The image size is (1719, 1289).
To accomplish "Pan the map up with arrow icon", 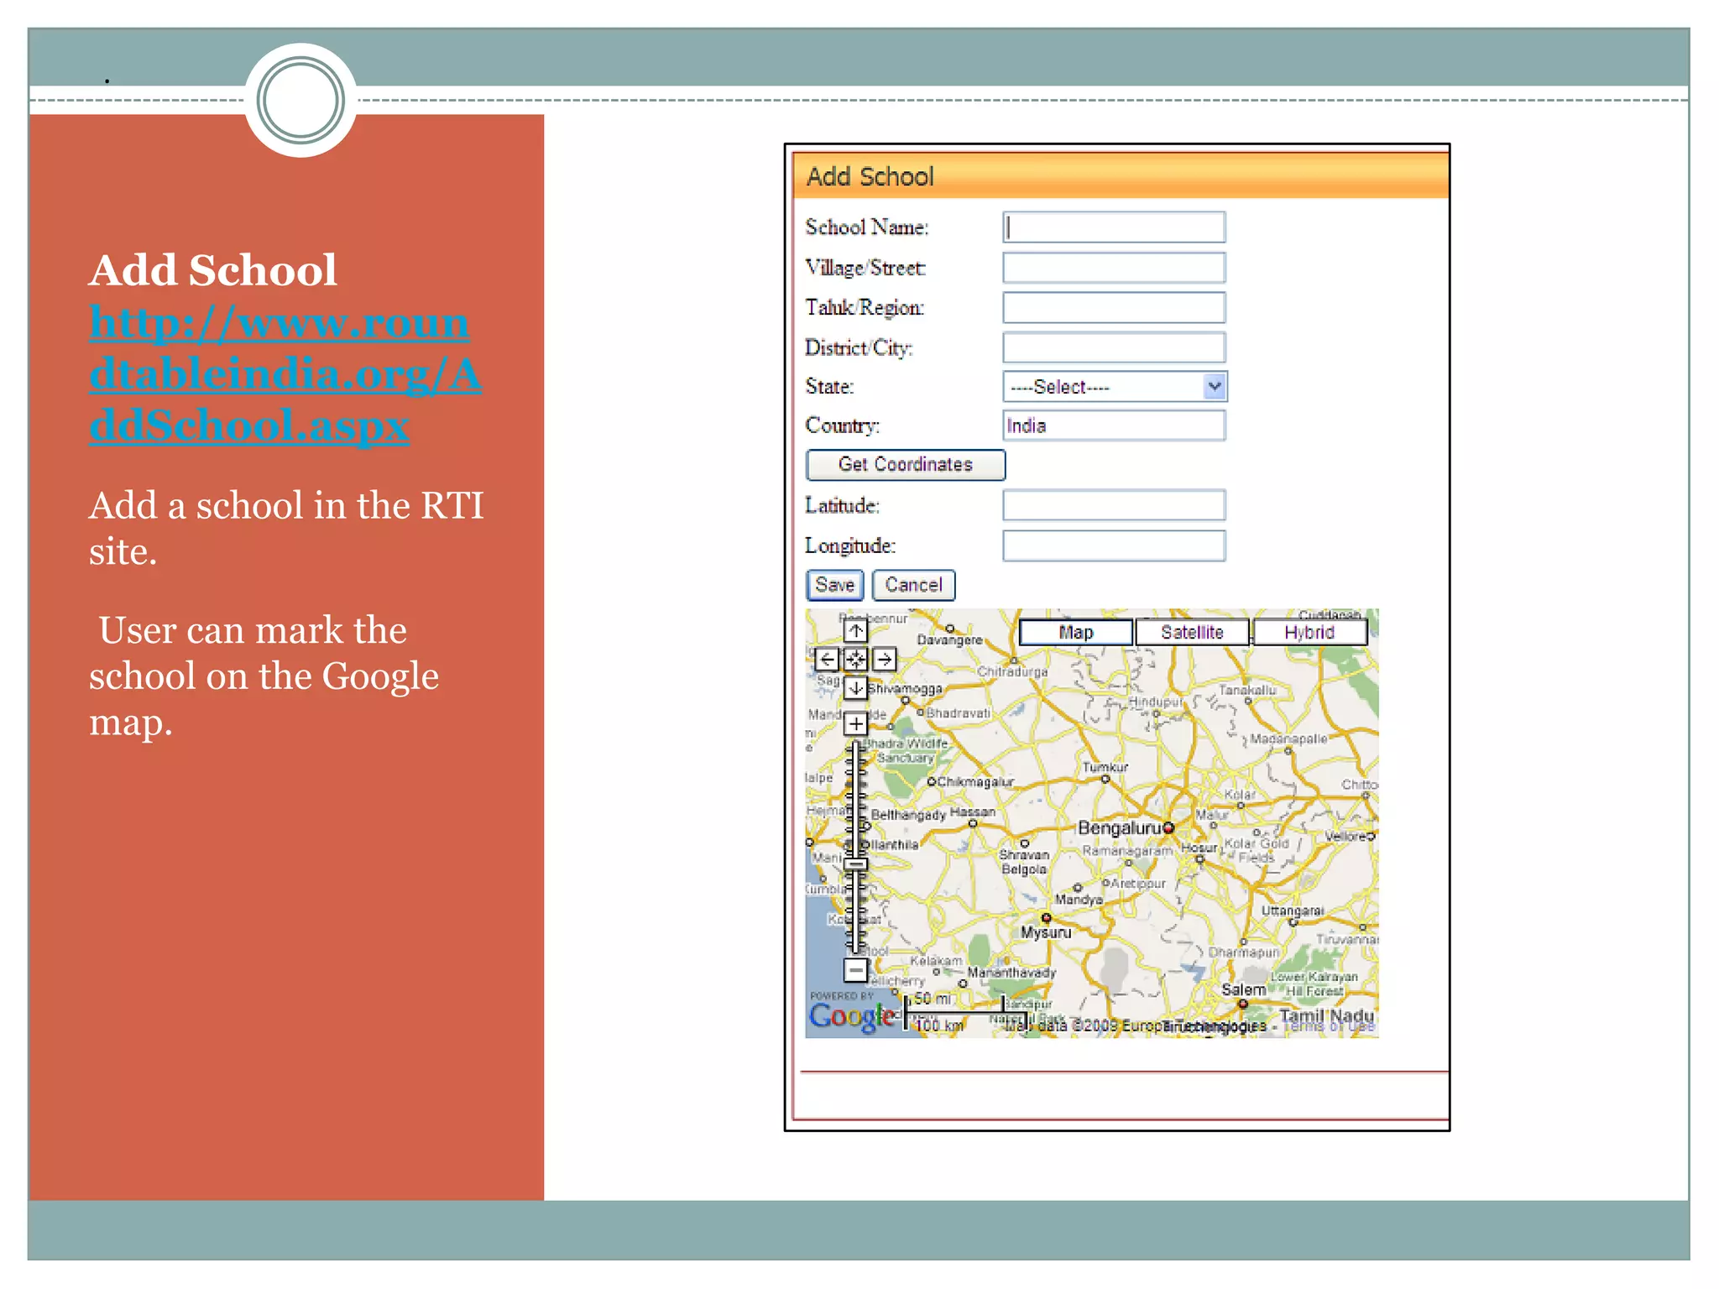I will click(x=855, y=630).
